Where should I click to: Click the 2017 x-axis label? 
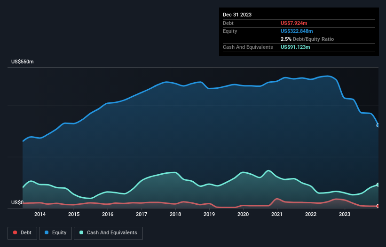(x=142, y=214)
